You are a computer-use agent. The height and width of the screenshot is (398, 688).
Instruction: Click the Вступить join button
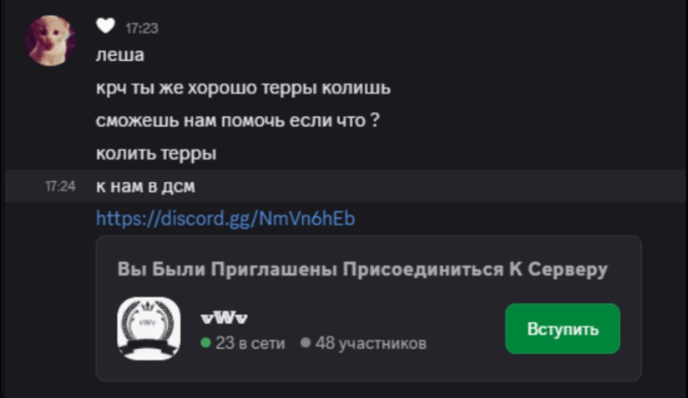click(x=563, y=329)
